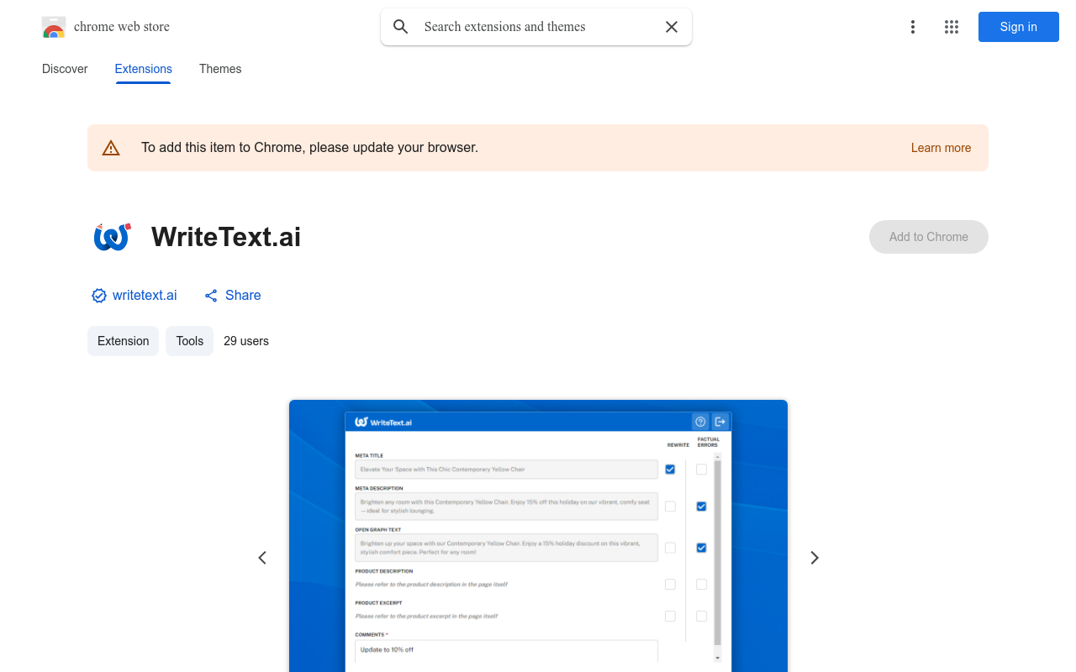Select the Extension category chip
Viewport: 1076px width, 672px height.
(123, 341)
